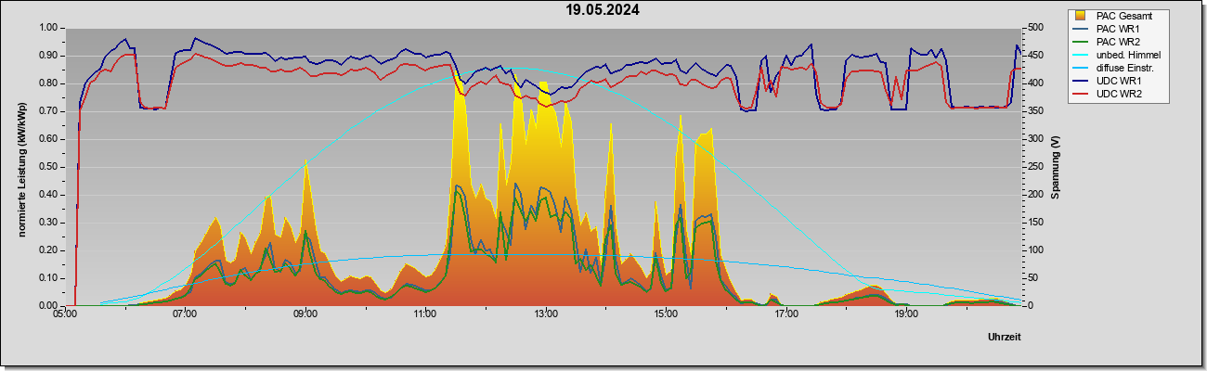The width and height of the screenshot is (1207, 371).
Task: Click the diffuse Einstr. legend line marker
Action: click(1081, 69)
